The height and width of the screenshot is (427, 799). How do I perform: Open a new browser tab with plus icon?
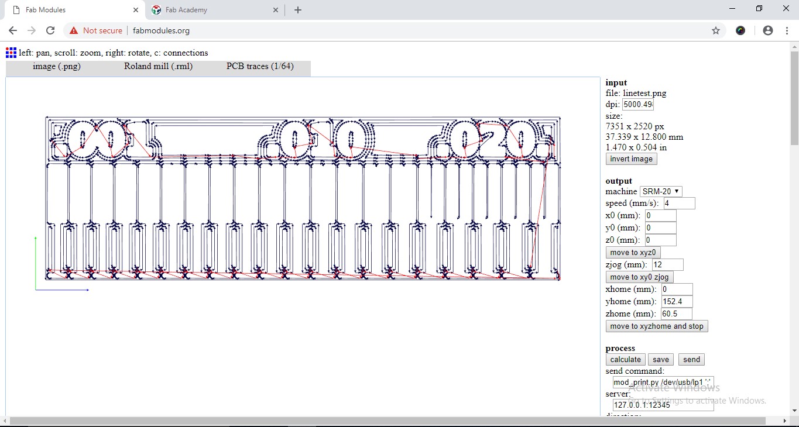(298, 10)
